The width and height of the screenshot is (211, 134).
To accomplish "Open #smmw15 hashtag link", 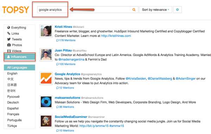I will tap(117, 126).
